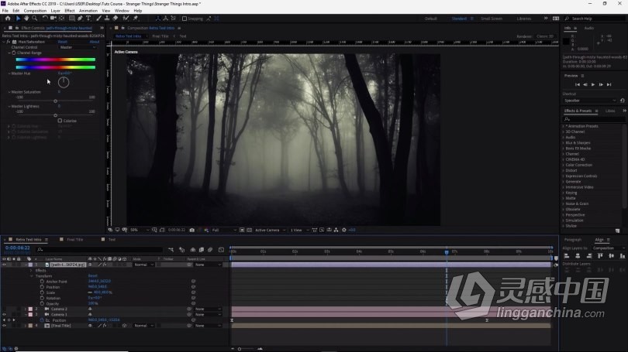Click the snapshot camera icon below the viewer

192,230
